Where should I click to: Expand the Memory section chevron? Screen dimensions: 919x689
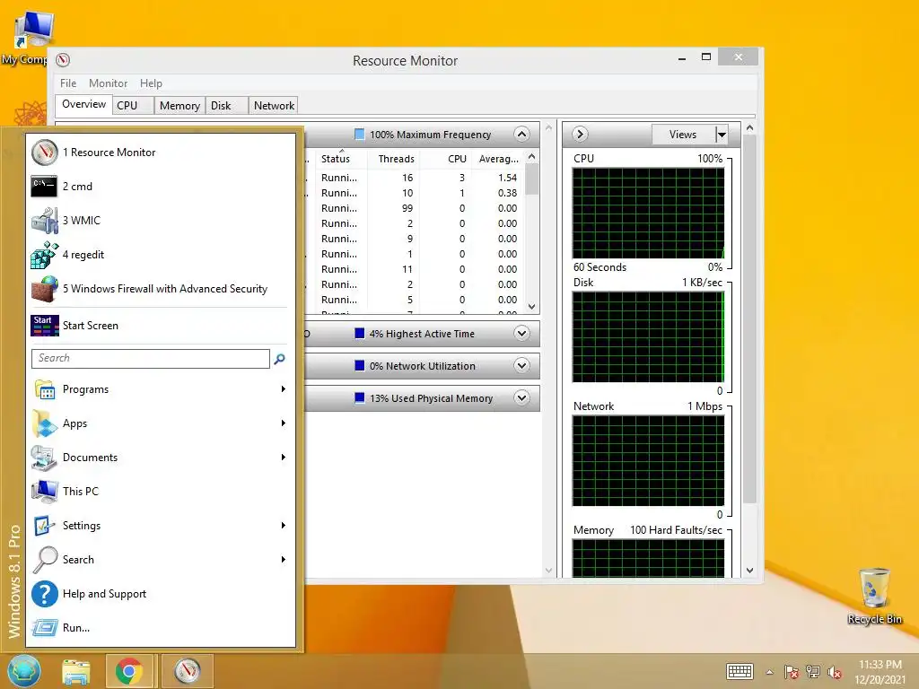[x=521, y=397]
